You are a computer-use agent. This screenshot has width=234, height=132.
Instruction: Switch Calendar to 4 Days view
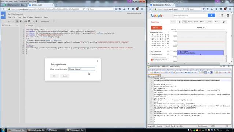pyautogui.click(x=202, y=22)
